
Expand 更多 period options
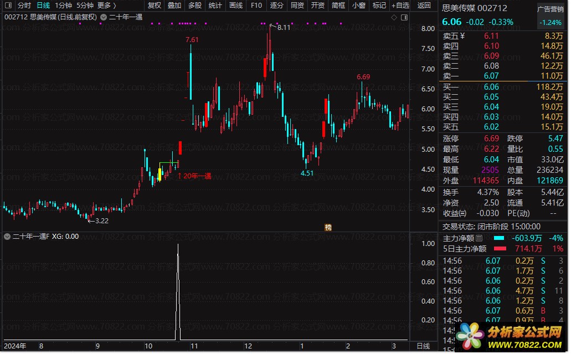click(x=107, y=6)
